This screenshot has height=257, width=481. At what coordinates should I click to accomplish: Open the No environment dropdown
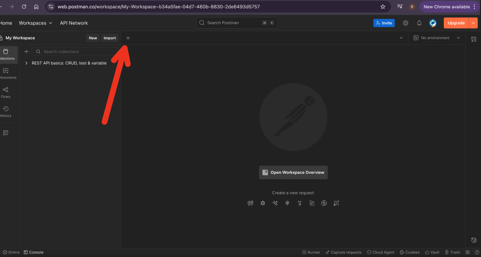tap(437, 38)
